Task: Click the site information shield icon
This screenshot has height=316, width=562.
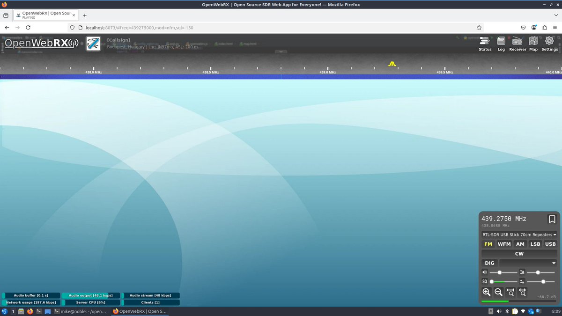Action: click(x=72, y=28)
